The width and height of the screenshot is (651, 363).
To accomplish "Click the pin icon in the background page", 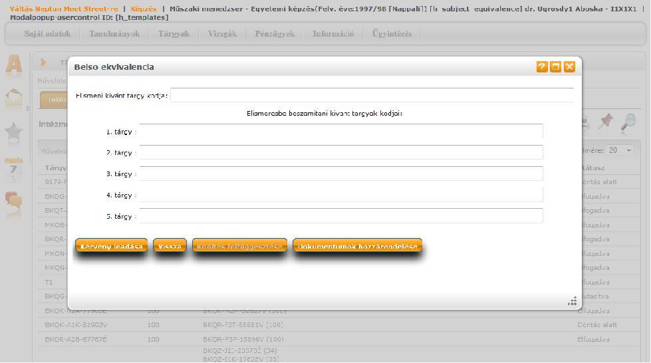I will tap(606, 122).
